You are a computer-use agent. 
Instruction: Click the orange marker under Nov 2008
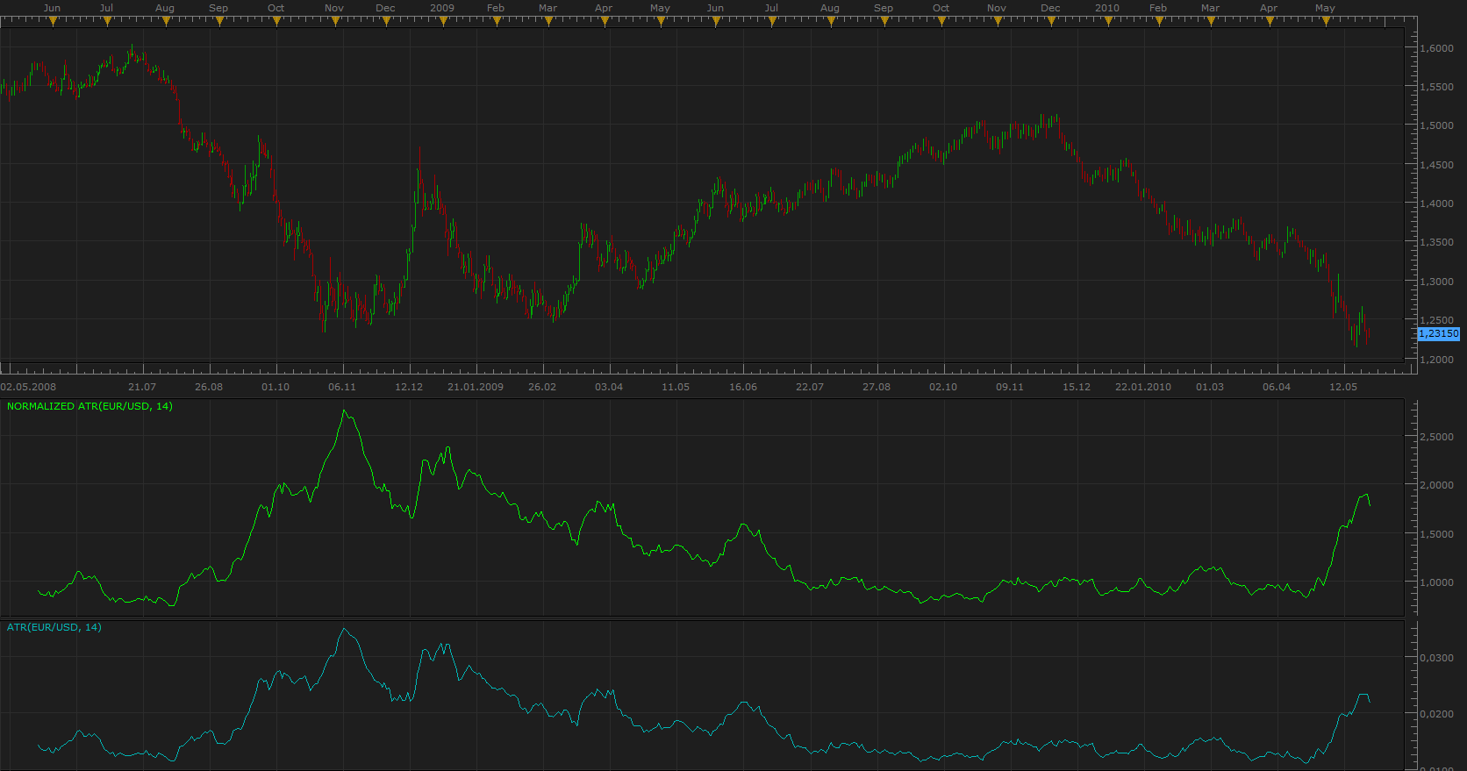(335, 21)
